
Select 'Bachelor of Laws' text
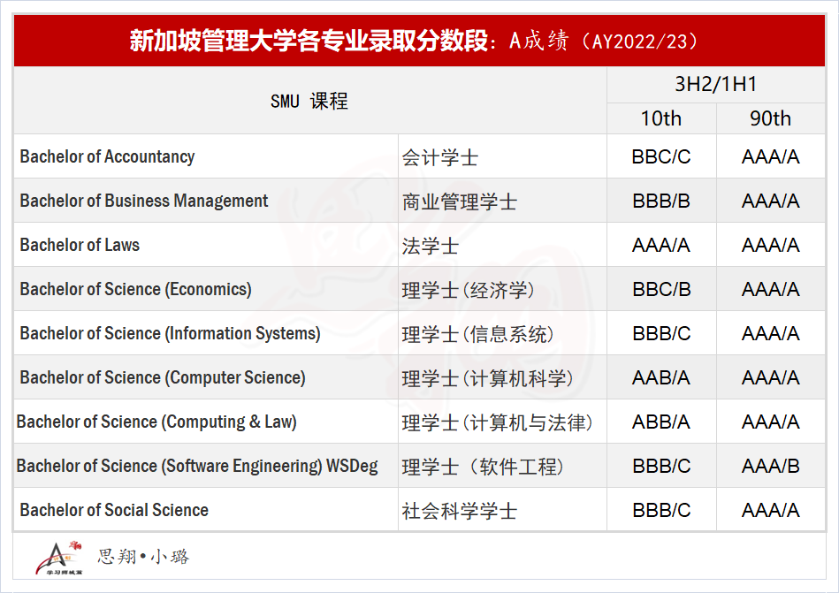click(80, 245)
